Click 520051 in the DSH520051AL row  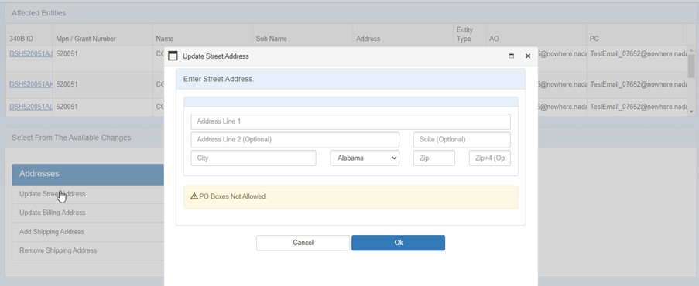click(x=67, y=107)
